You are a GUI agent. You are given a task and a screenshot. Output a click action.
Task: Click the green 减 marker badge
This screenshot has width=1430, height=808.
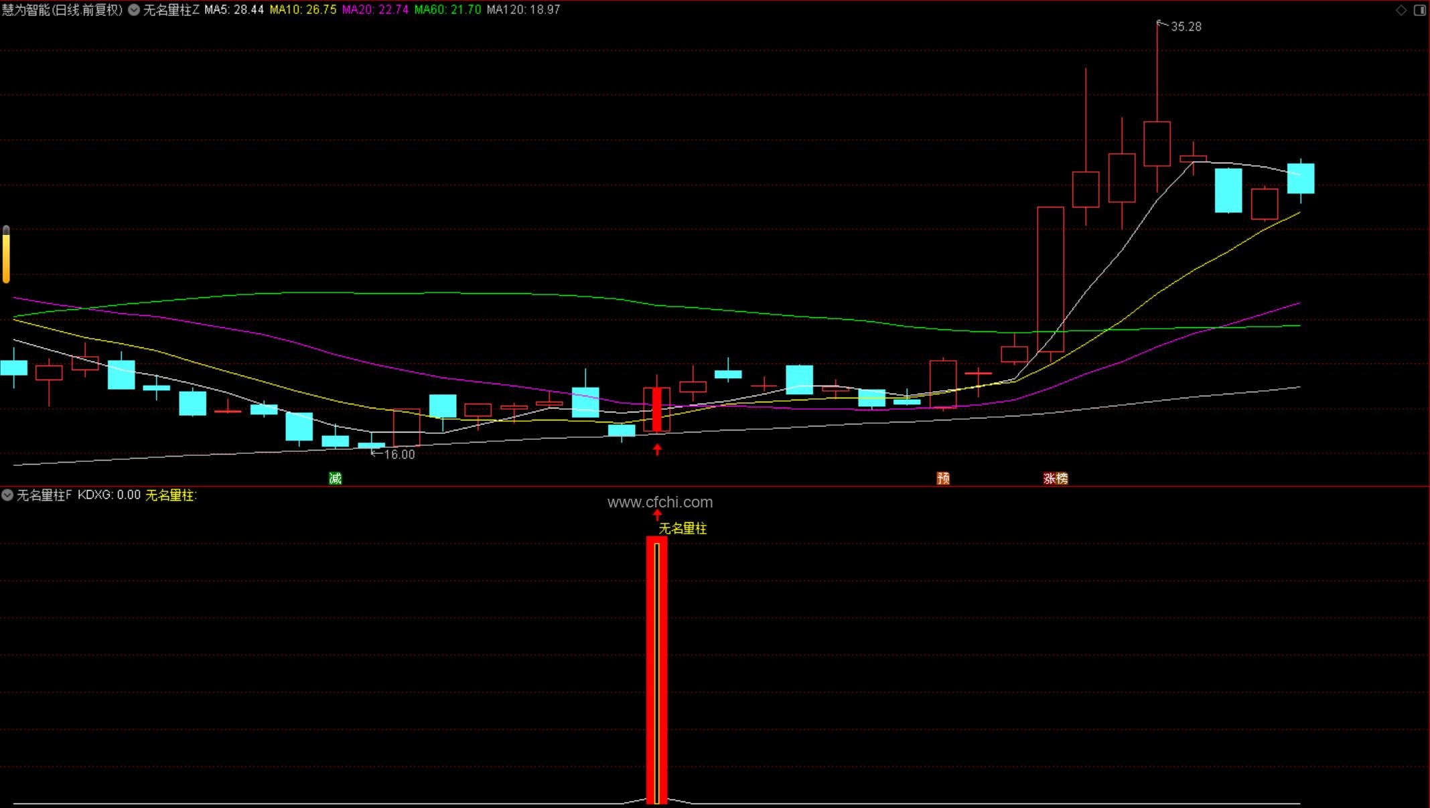[x=336, y=478]
